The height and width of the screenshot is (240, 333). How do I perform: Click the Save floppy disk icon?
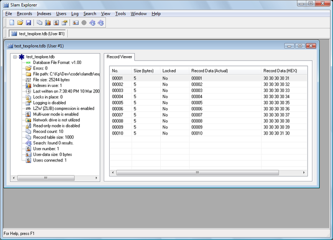pyautogui.click(x=29, y=22)
